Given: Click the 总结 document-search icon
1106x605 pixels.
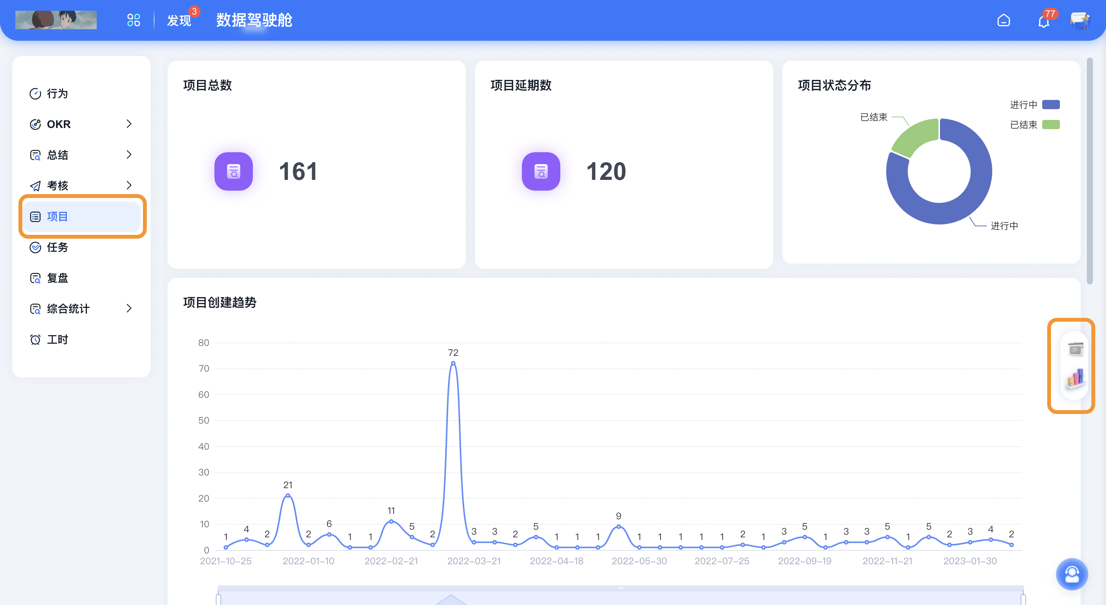Looking at the screenshot, I should (35, 155).
